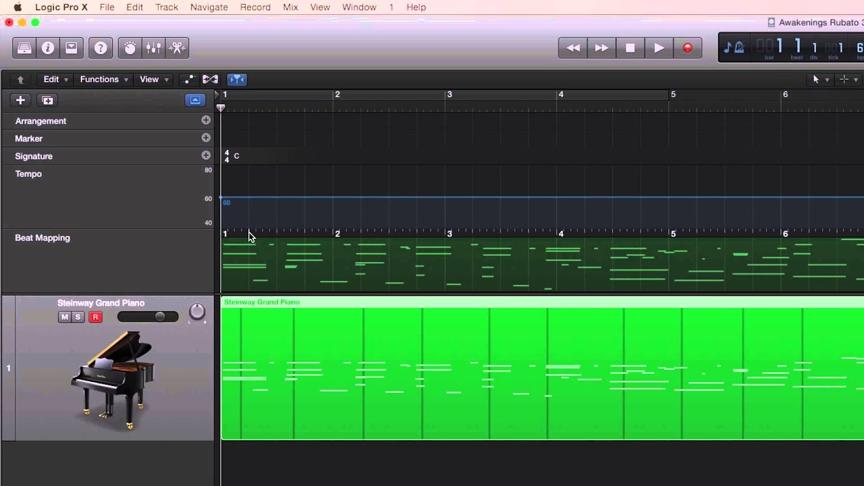The image size is (864, 486).
Task: Add a Marker with plus icon
Action: point(206,138)
